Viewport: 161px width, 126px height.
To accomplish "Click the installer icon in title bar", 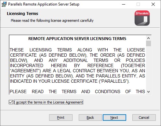I will pos(4,4).
